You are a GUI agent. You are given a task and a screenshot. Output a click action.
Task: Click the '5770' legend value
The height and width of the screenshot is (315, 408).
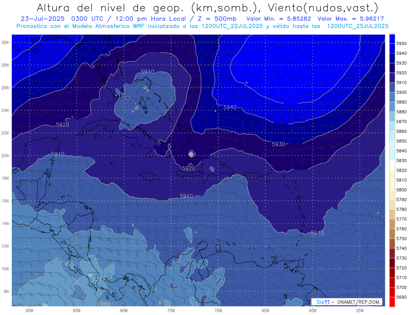click(x=402, y=219)
